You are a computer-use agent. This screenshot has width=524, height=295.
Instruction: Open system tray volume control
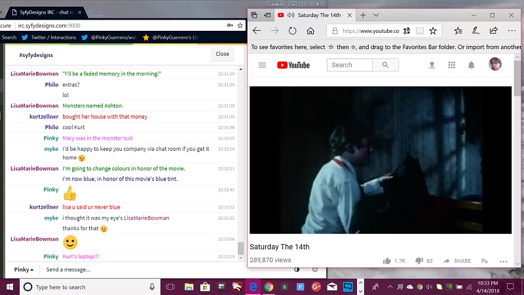pos(430,287)
